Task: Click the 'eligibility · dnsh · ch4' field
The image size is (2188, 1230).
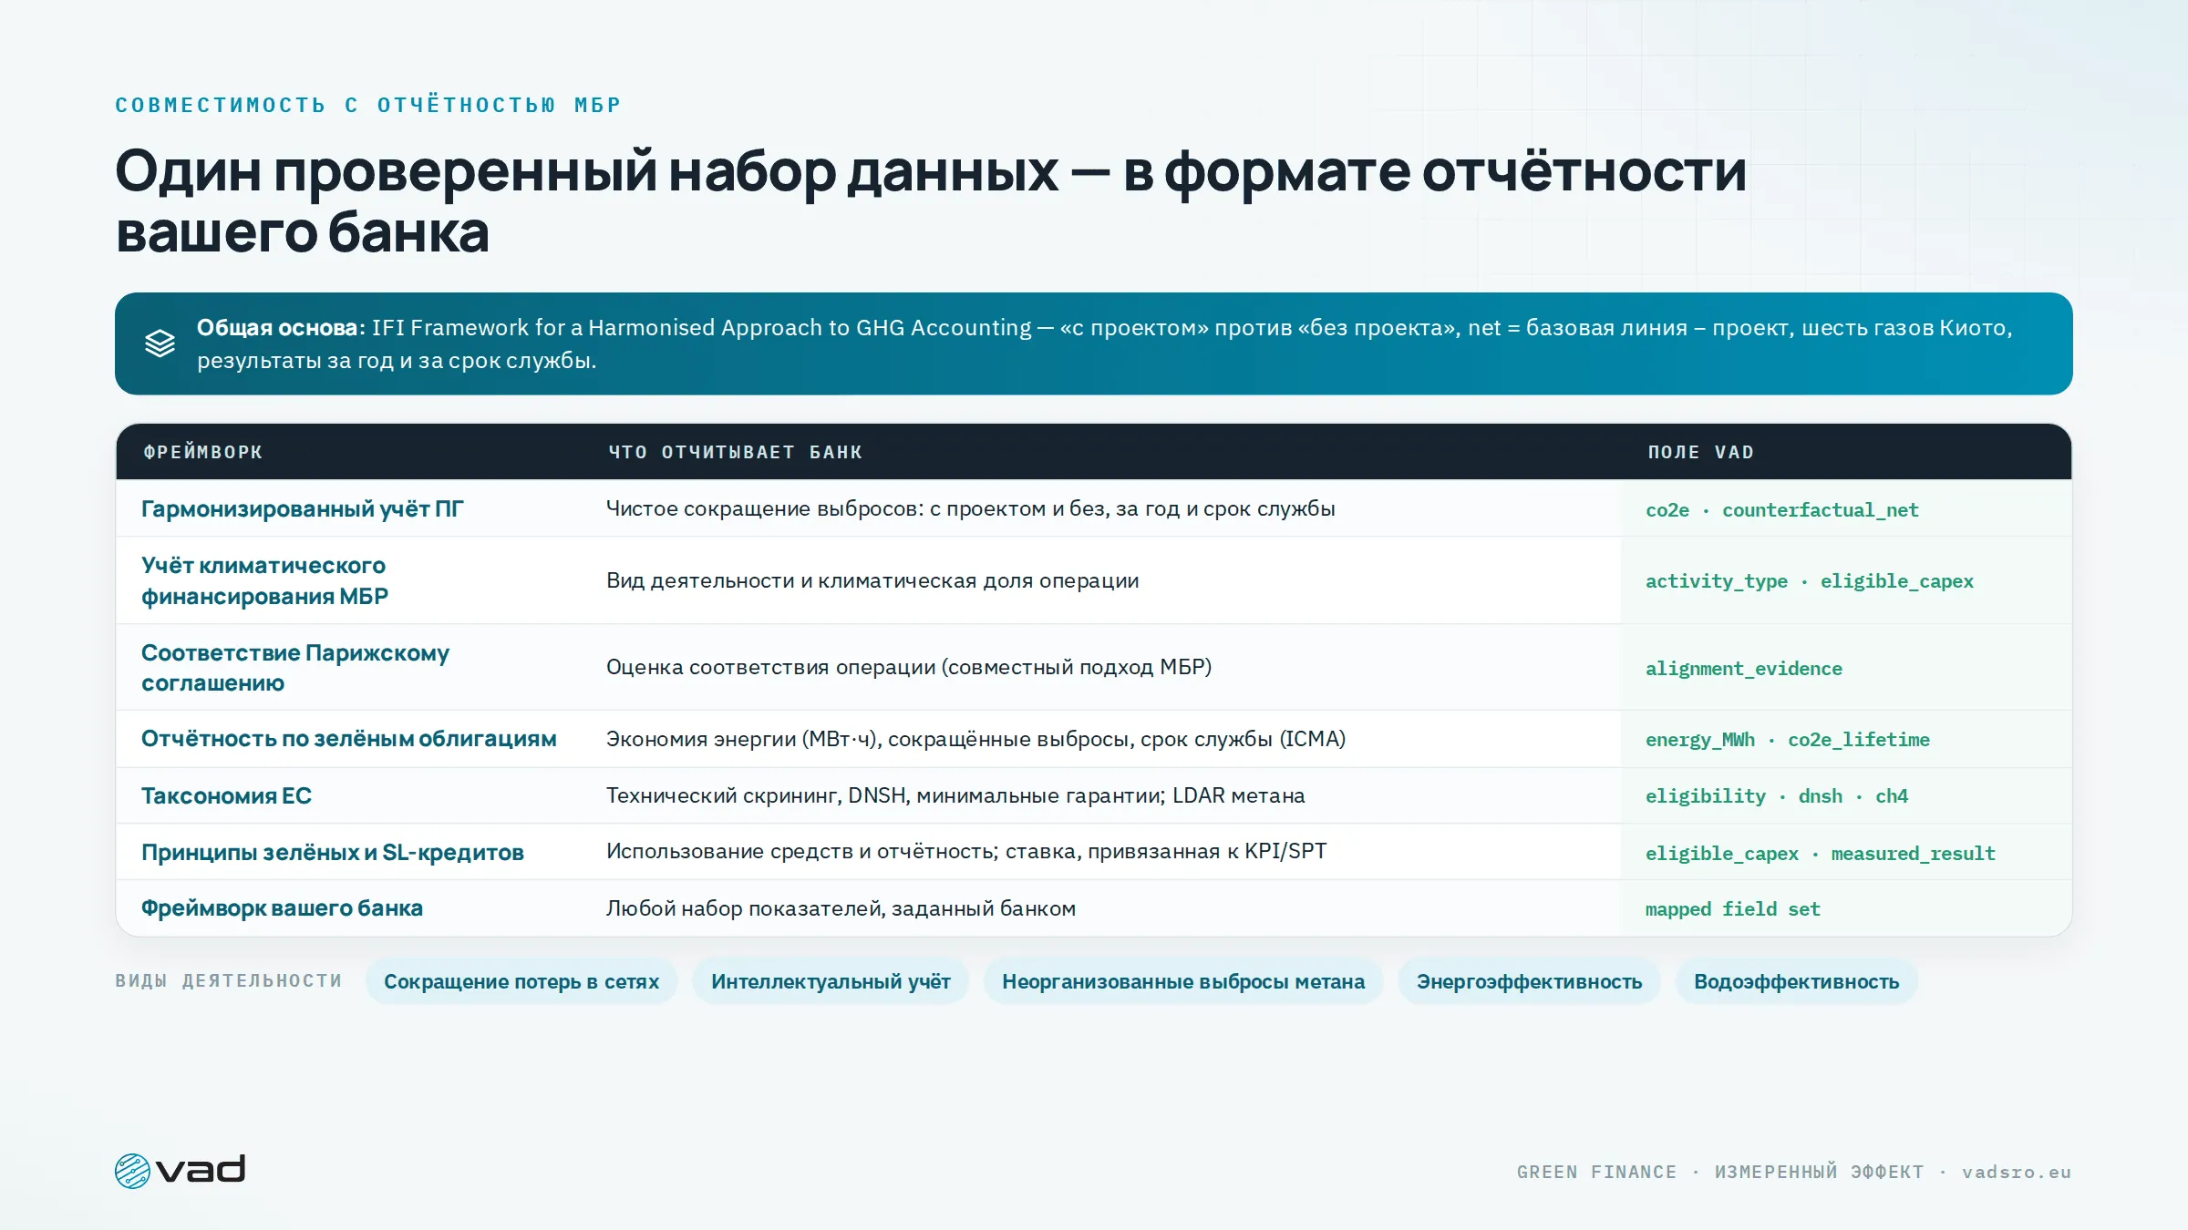Action: (1777, 796)
